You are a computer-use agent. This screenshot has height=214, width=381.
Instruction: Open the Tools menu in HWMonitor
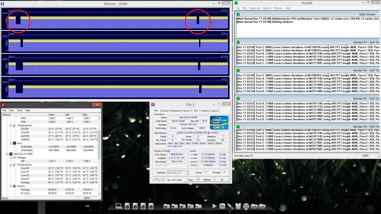point(20,110)
